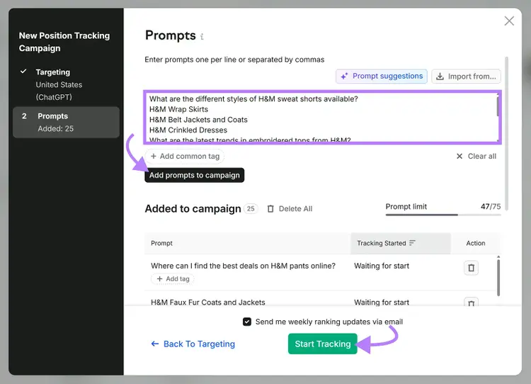531x384 pixels.
Task: Click Add prompts to campaign
Action: [195, 175]
